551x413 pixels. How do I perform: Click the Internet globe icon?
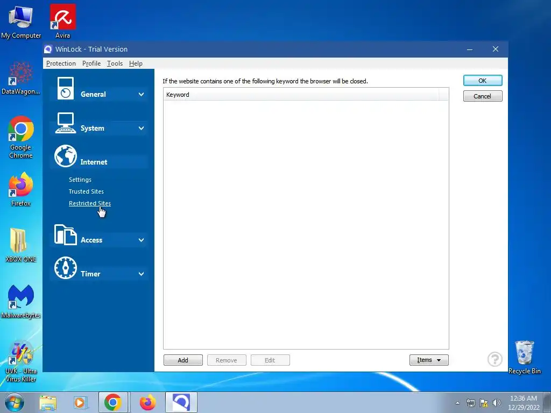pyautogui.click(x=65, y=156)
